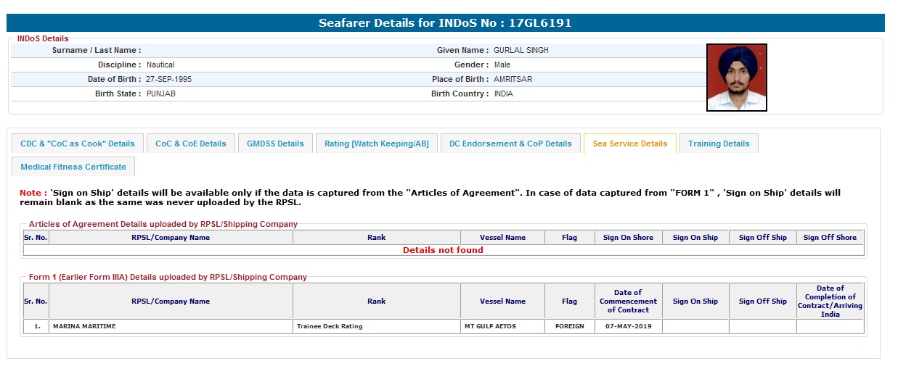Click the 'Details not found' message row
The image size is (898, 374).
[443, 250]
